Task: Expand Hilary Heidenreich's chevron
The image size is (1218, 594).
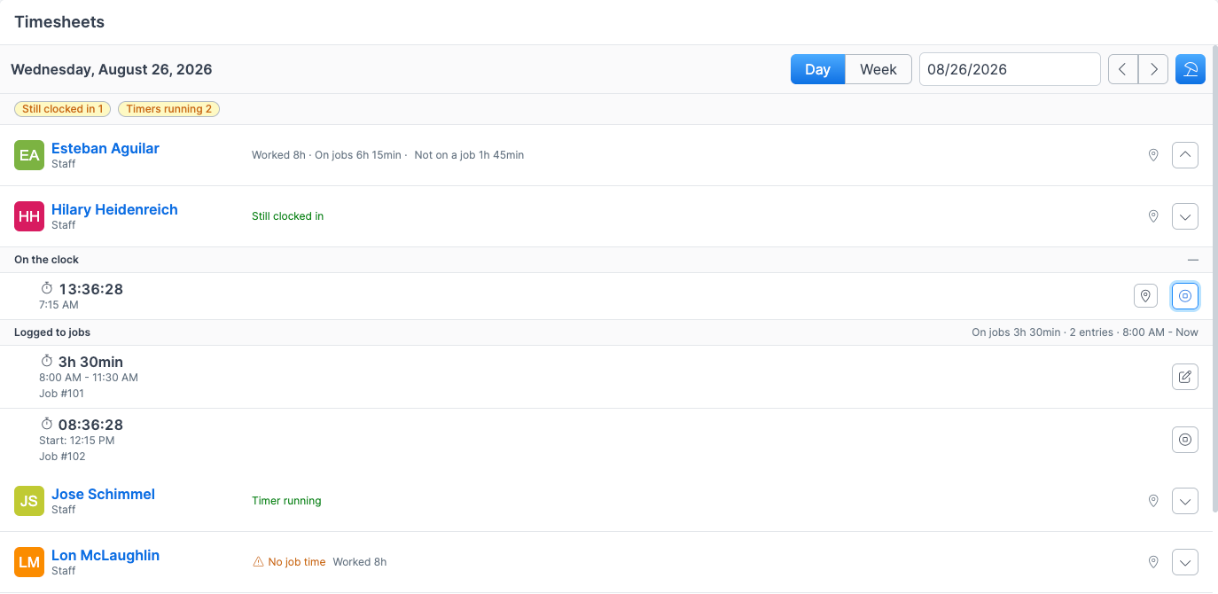Action: click(1185, 216)
